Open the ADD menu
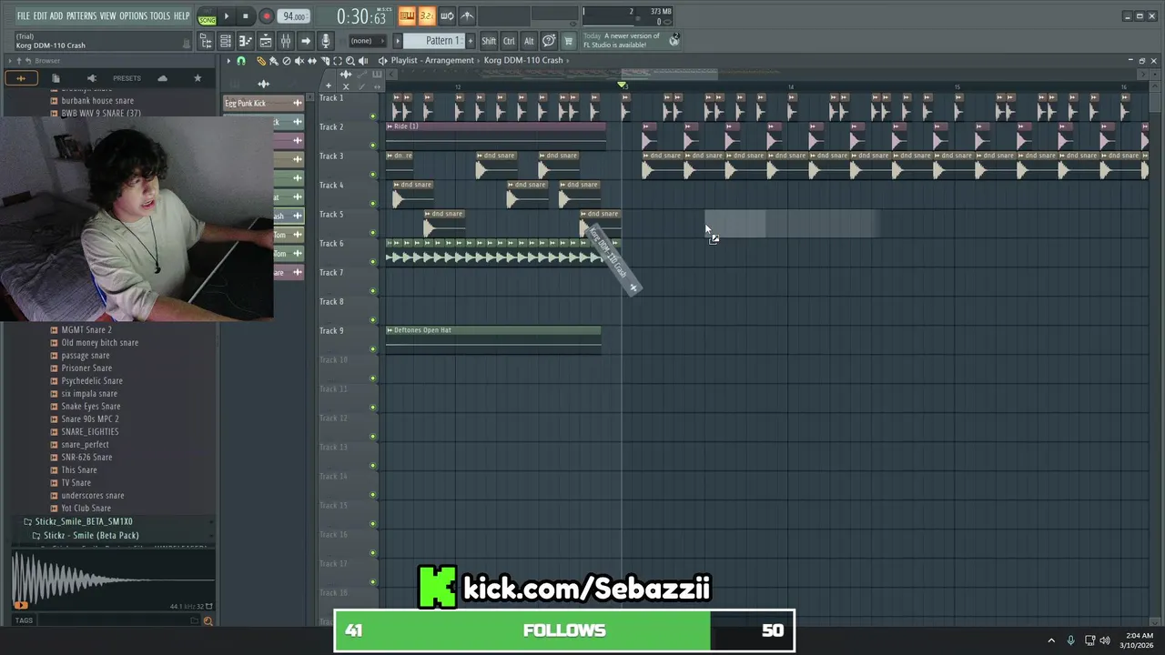The image size is (1165, 655). point(56,16)
